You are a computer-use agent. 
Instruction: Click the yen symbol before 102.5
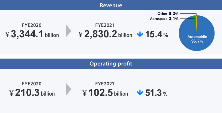[x=85, y=93]
